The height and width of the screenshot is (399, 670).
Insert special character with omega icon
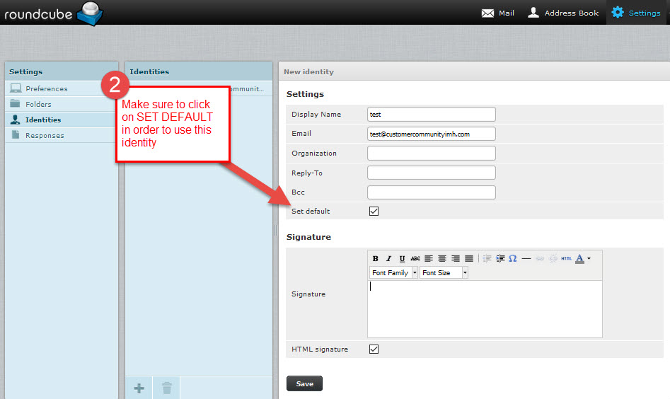(x=512, y=259)
